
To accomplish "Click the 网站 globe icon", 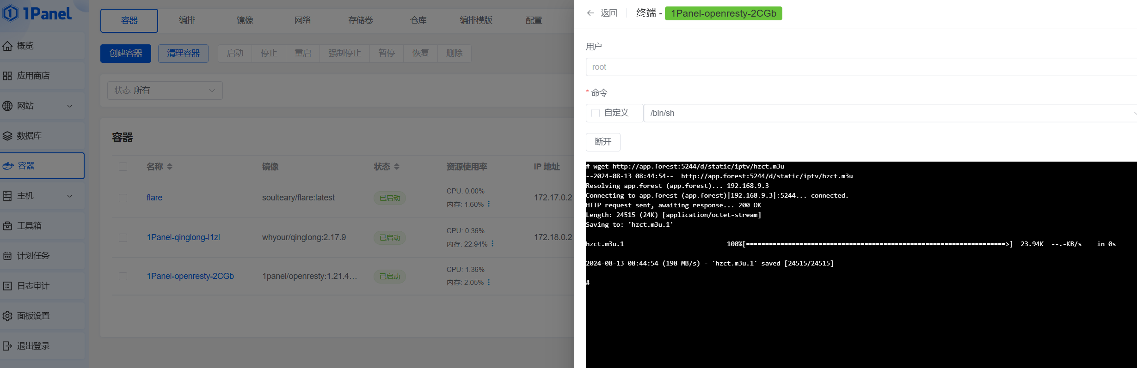I will point(7,106).
